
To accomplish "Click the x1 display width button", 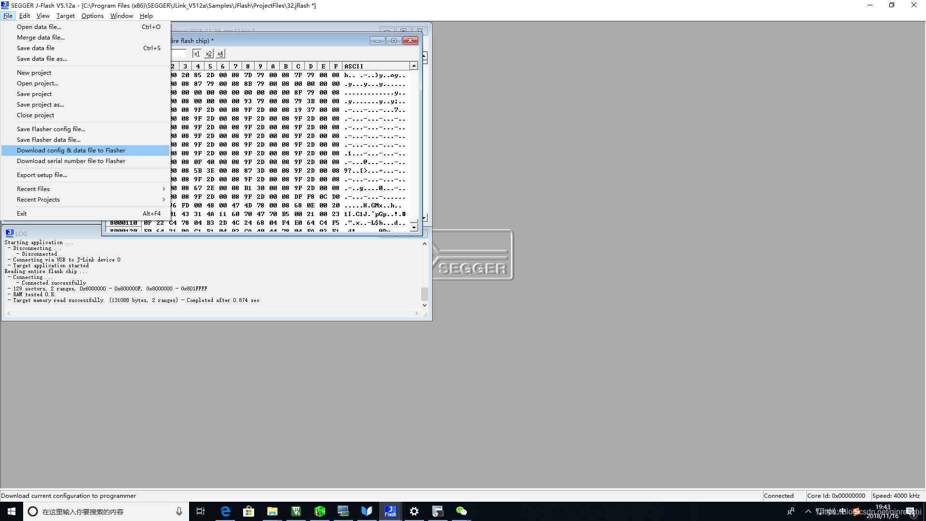I will tap(197, 54).
